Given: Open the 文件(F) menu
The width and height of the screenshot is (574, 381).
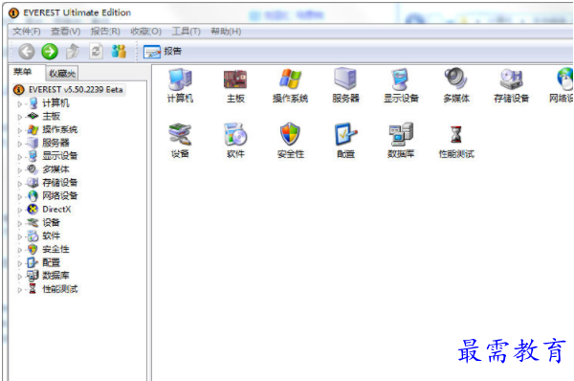Looking at the screenshot, I should click(27, 32).
